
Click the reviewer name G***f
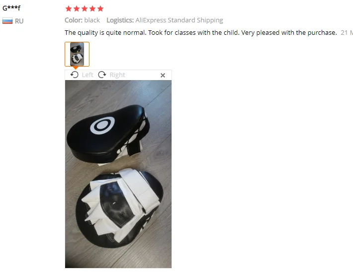(x=11, y=8)
